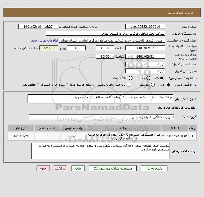The width and height of the screenshot is (204, 197).
Task: Click the گروه کالا field
Action: (101, 117)
